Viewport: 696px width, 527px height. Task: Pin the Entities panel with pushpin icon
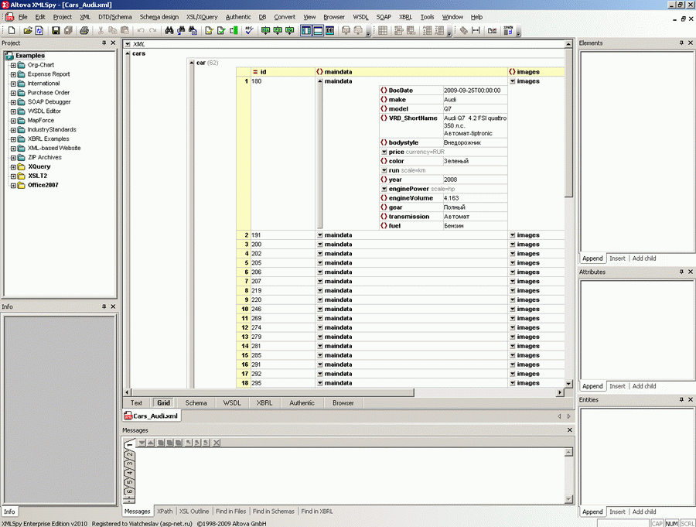pyautogui.click(x=681, y=399)
